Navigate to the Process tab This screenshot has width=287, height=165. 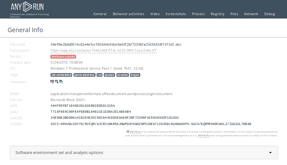coord(198,14)
